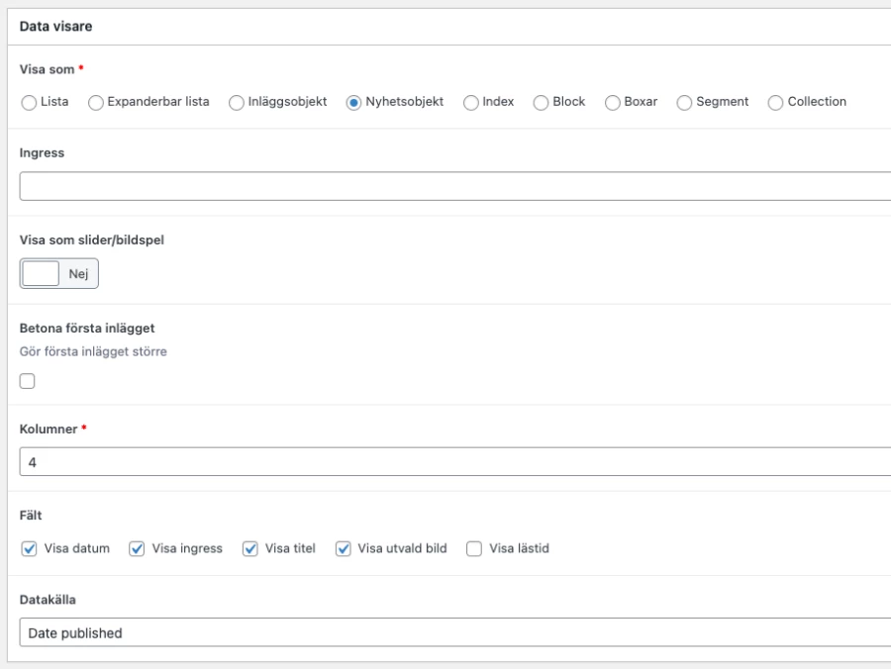Open the Datakälla dropdown showing Date published
This screenshot has height=669, width=891.
pyautogui.click(x=455, y=632)
